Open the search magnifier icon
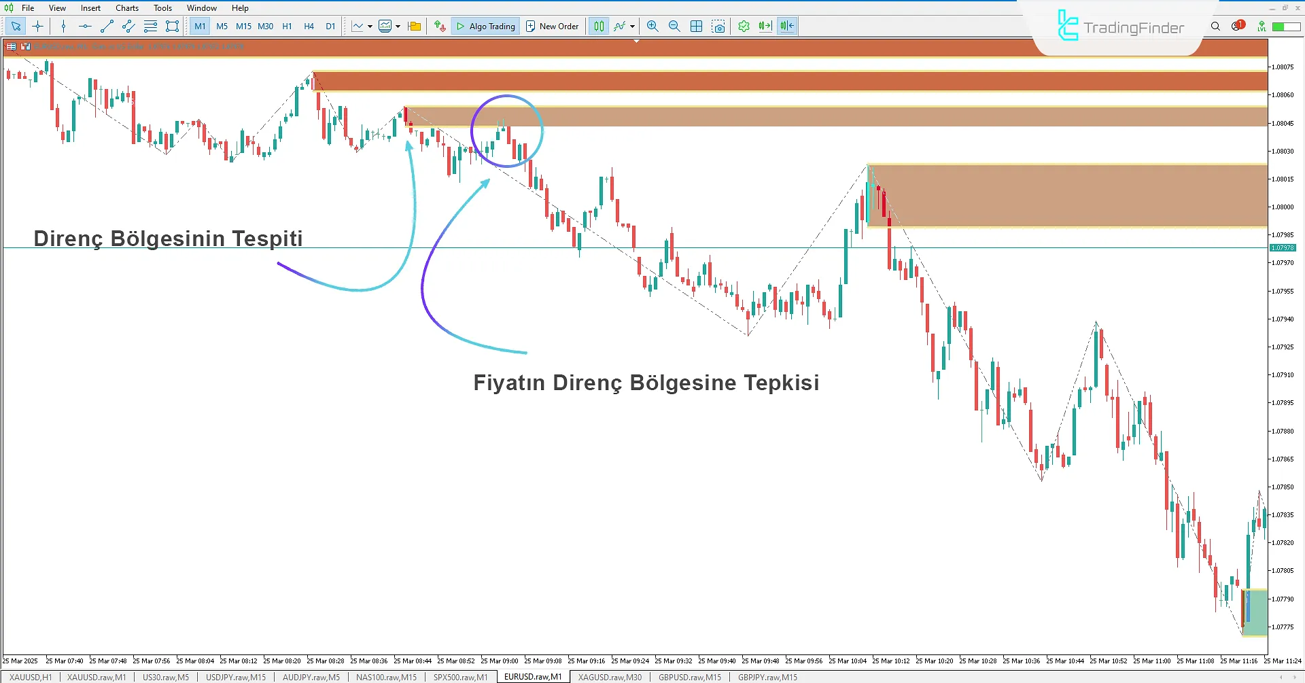This screenshot has width=1305, height=683. (1215, 27)
